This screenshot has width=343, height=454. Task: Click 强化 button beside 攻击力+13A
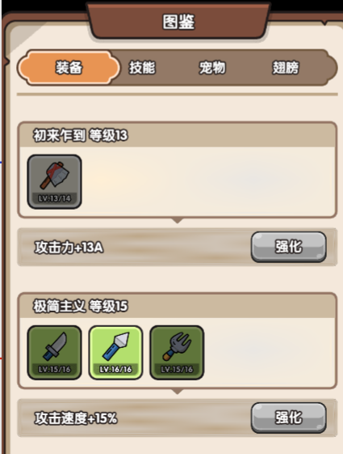point(289,247)
